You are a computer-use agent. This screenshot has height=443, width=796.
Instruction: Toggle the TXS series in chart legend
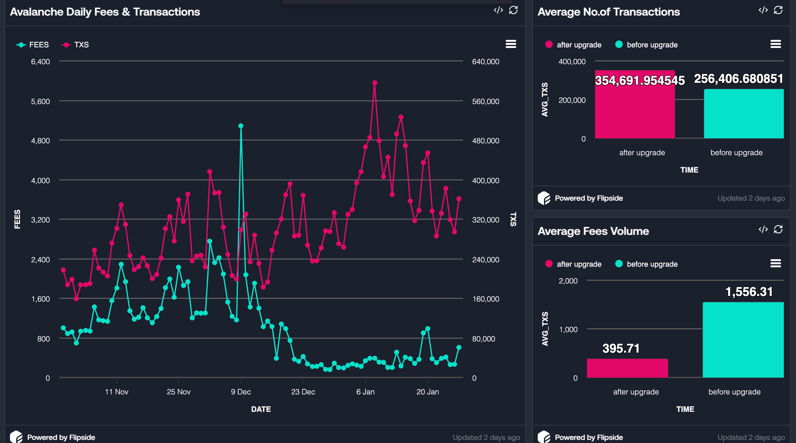pyautogui.click(x=75, y=45)
